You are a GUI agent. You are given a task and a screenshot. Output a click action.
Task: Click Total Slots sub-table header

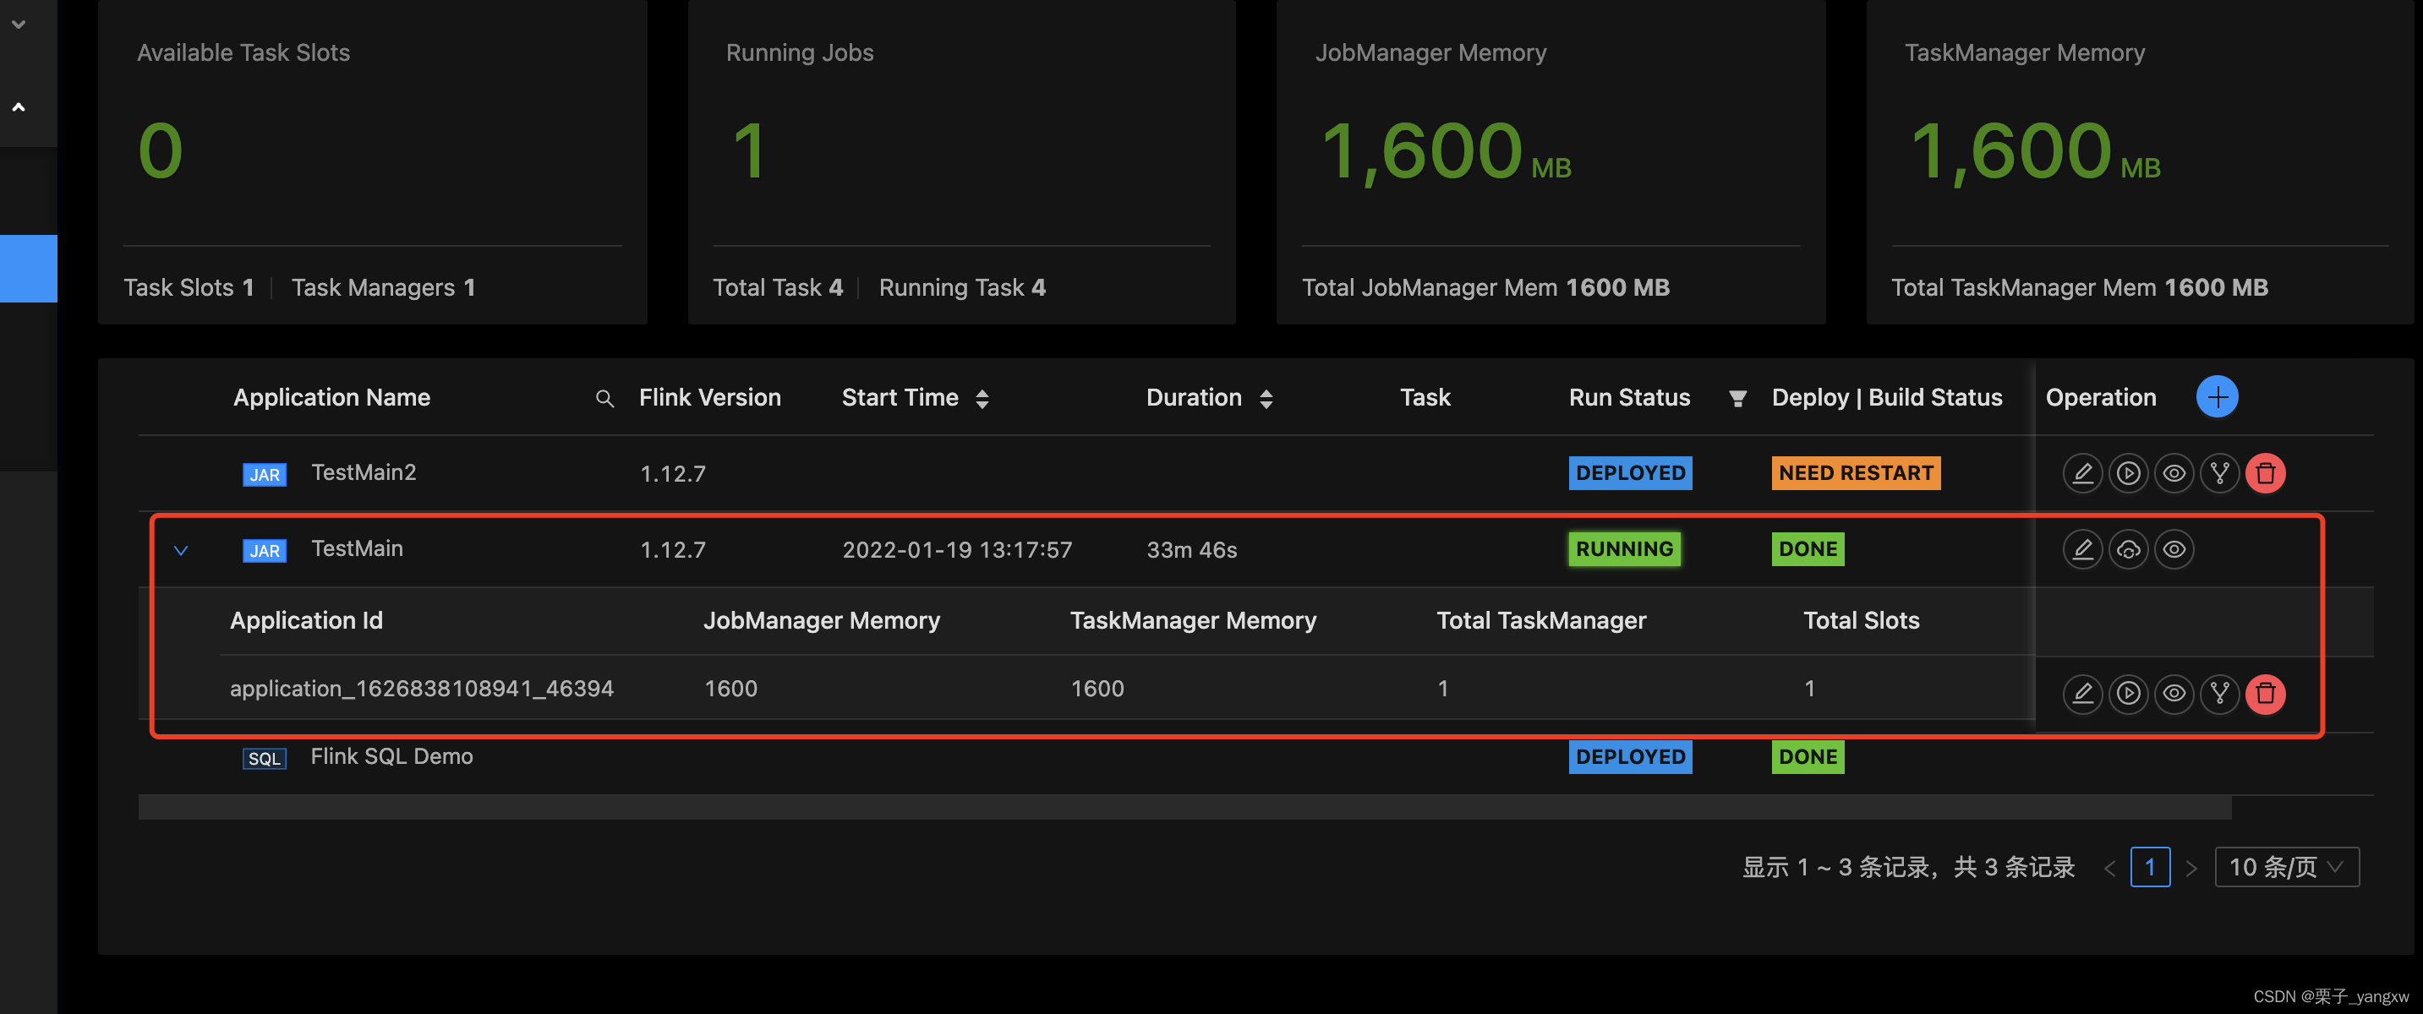(x=1861, y=620)
